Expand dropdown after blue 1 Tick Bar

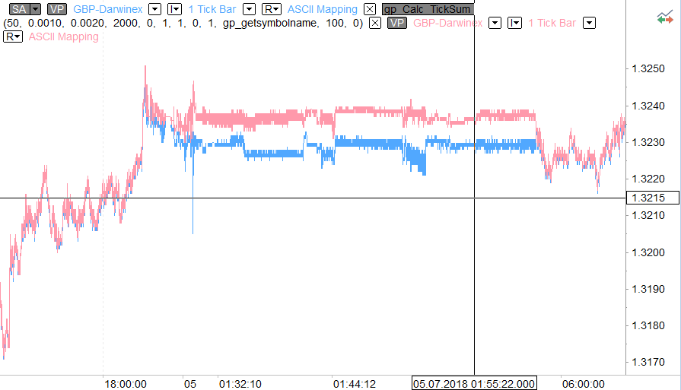(x=249, y=9)
